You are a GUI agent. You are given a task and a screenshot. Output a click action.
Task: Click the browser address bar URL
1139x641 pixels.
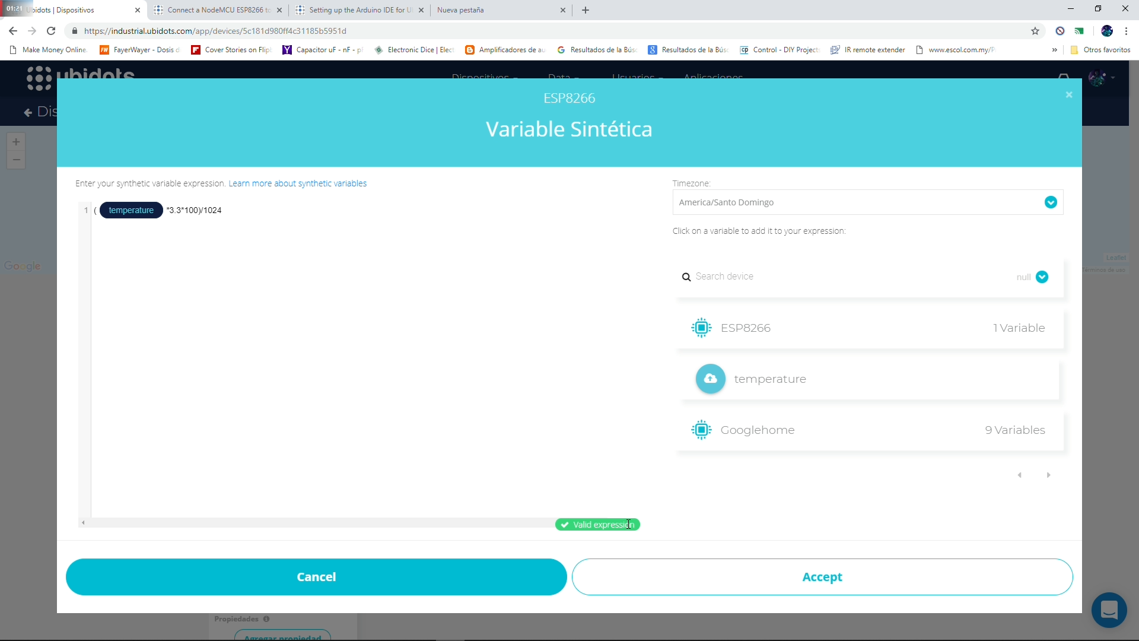coord(215,31)
